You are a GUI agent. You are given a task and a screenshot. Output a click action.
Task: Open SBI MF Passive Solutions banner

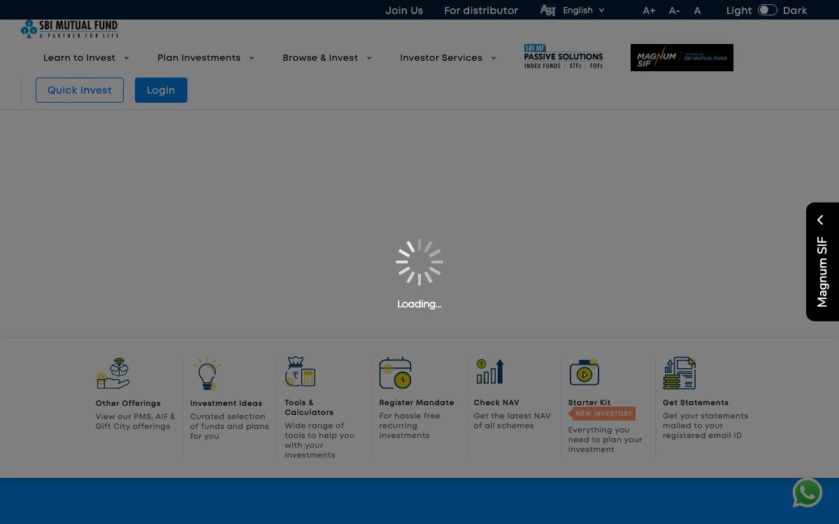coord(564,57)
